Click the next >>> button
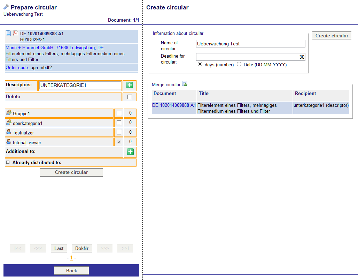Screen dimensions: 358x280 pyautogui.click(x=104, y=248)
